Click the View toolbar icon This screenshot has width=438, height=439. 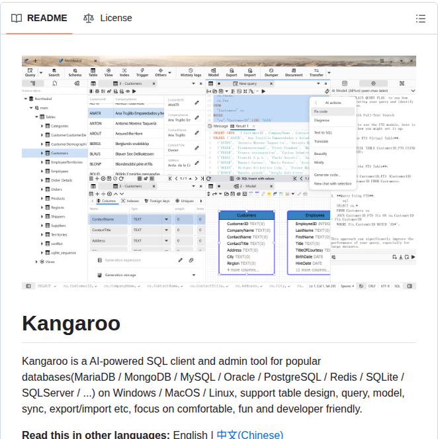coord(109,73)
